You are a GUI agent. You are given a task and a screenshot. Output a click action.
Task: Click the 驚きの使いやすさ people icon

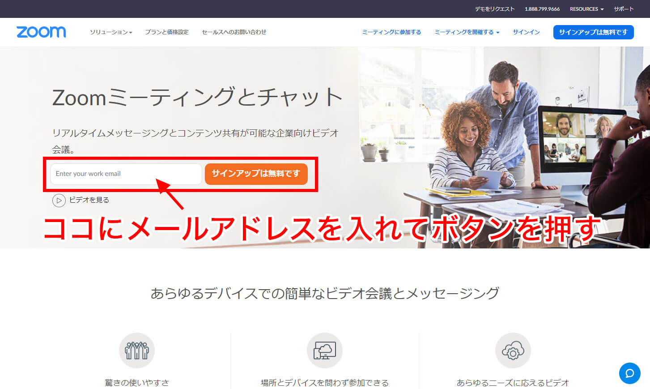pos(137,350)
